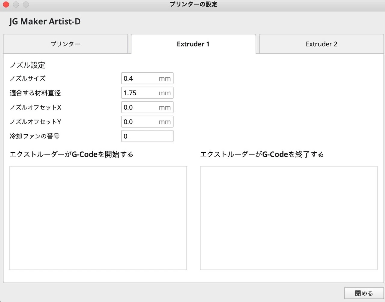
Task: Switch to the プリンター tab
Action: coord(66,44)
